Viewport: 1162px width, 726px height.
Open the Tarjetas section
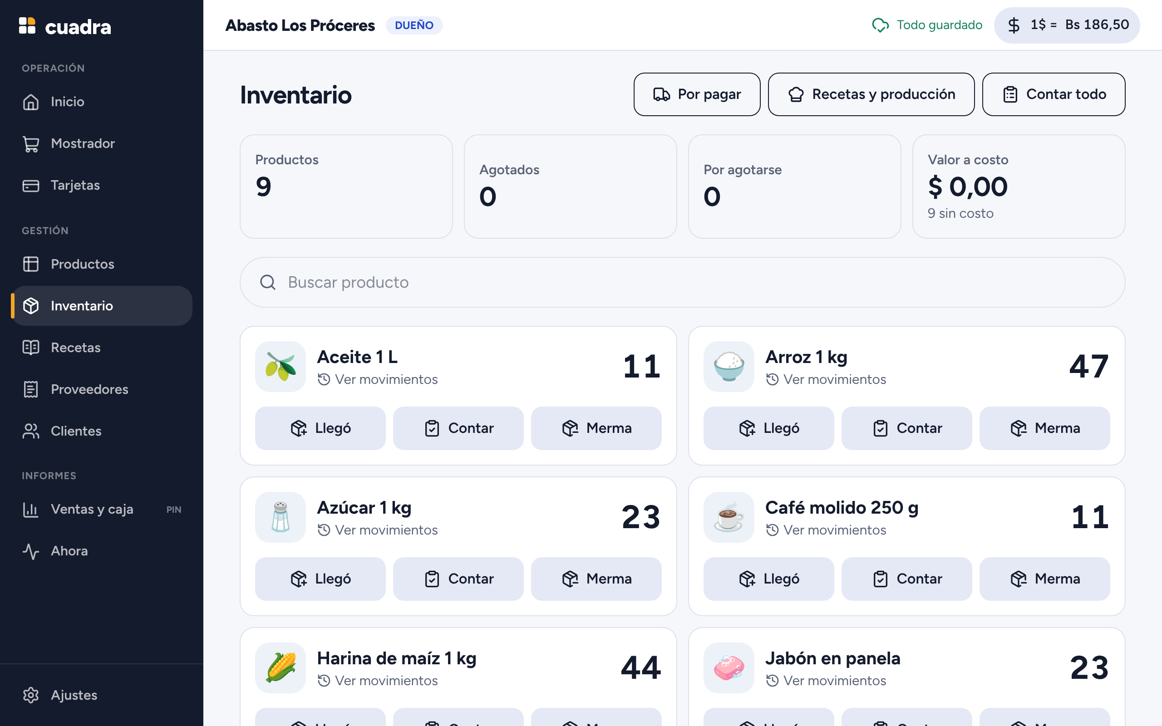coord(102,185)
